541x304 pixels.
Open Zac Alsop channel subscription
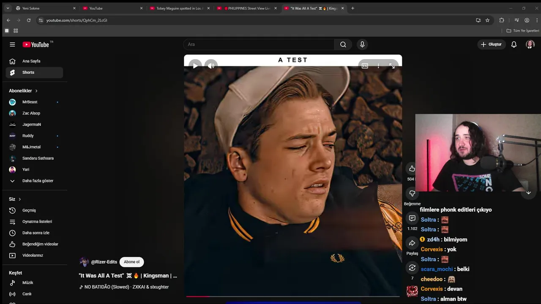coord(34,113)
